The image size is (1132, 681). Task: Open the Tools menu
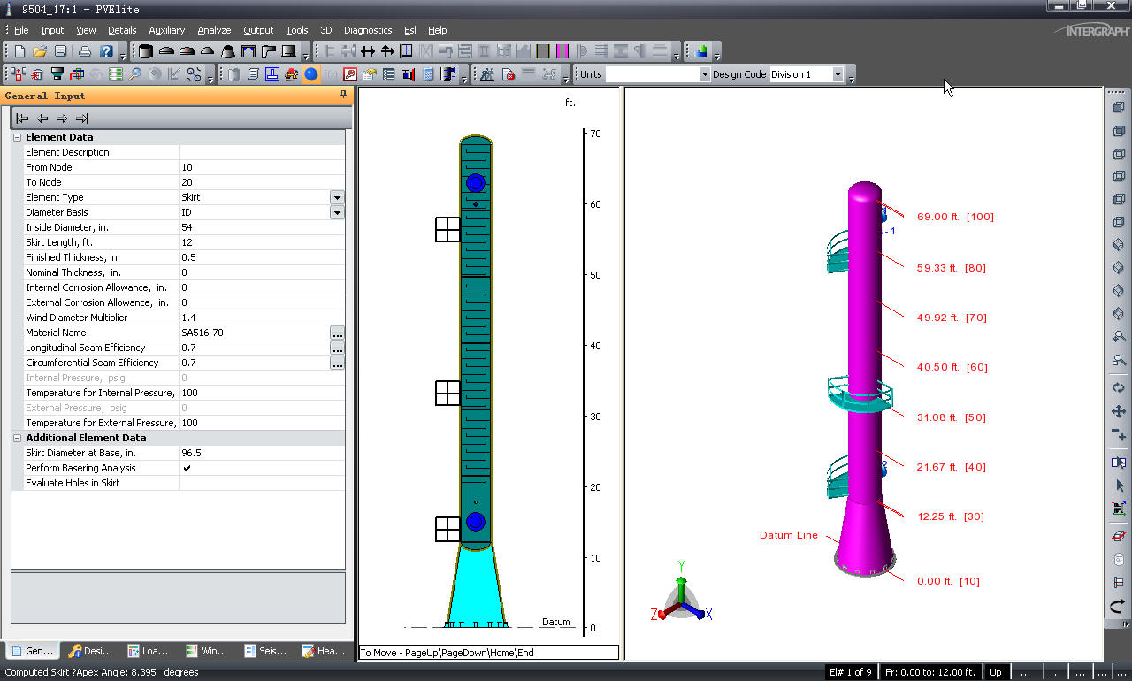297,30
